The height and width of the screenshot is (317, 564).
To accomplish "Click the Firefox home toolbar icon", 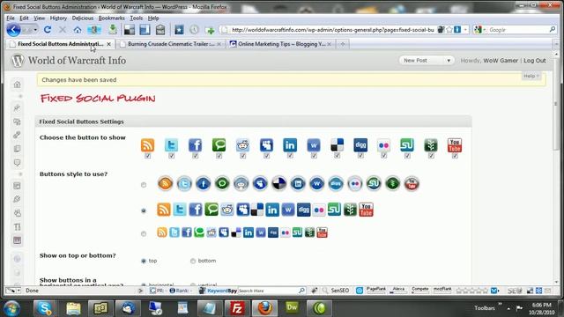I will [x=78, y=30].
